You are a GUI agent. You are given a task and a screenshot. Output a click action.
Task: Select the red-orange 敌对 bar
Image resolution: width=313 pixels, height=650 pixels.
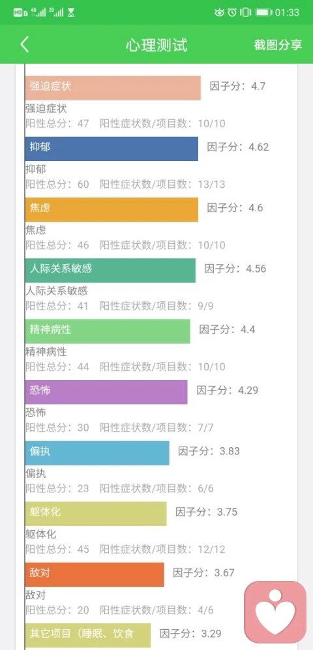point(95,574)
